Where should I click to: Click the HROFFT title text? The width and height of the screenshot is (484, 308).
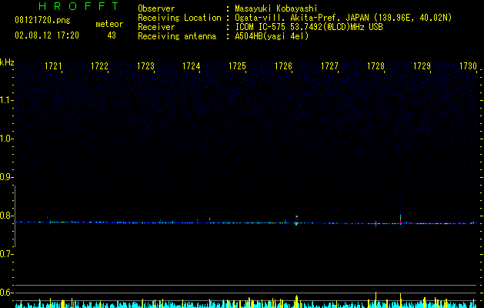[x=78, y=6]
